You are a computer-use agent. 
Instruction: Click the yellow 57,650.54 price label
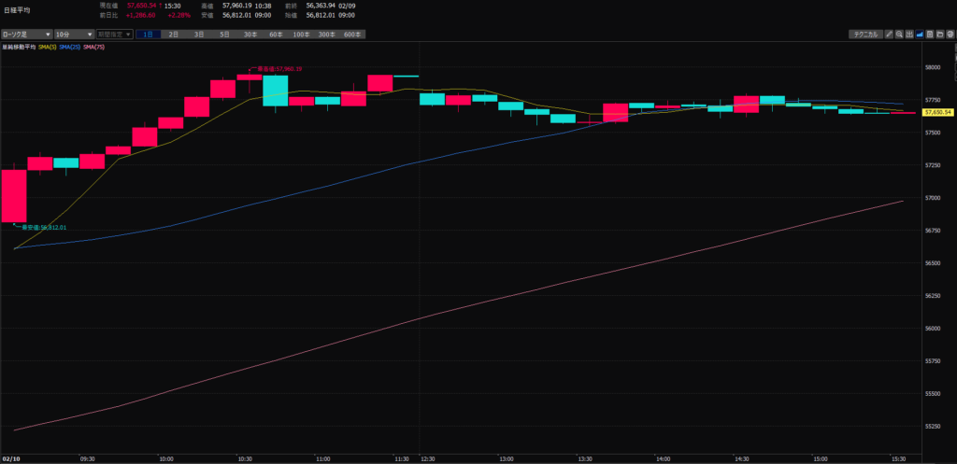(936, 112)
